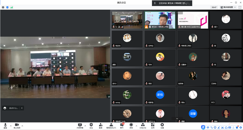Invite participants (邀请)

[x=101, y=126]
